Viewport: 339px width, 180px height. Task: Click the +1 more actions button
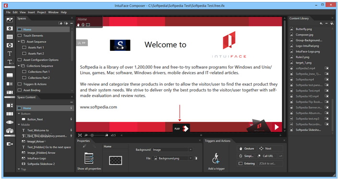pos(281,156)
